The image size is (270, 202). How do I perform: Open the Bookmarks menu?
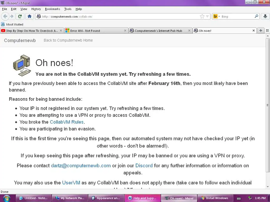pyautogui.click(x=52, y=9)
